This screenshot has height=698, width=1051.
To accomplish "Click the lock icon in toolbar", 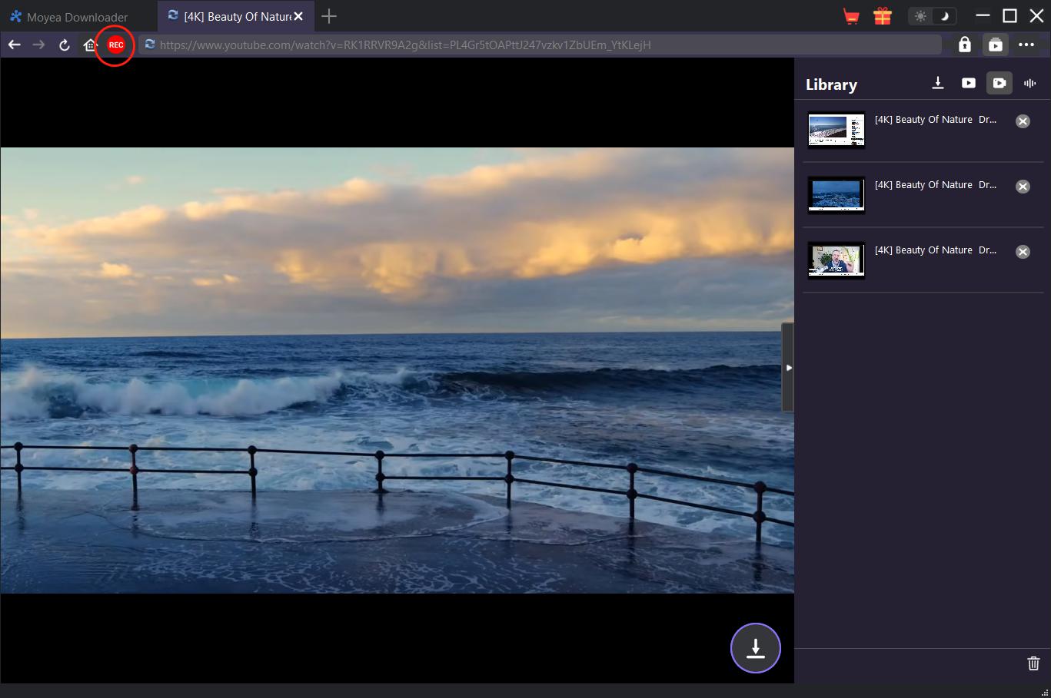I will 964,45.
